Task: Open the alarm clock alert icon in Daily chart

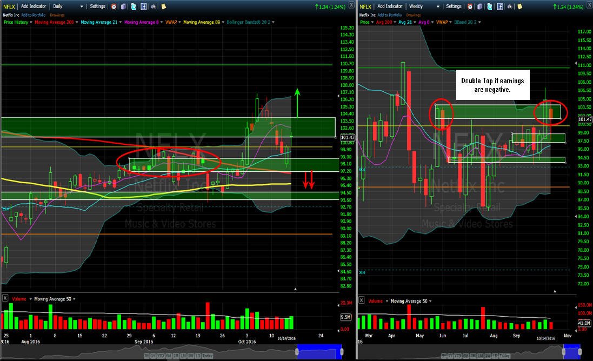Action: [114, 6]
